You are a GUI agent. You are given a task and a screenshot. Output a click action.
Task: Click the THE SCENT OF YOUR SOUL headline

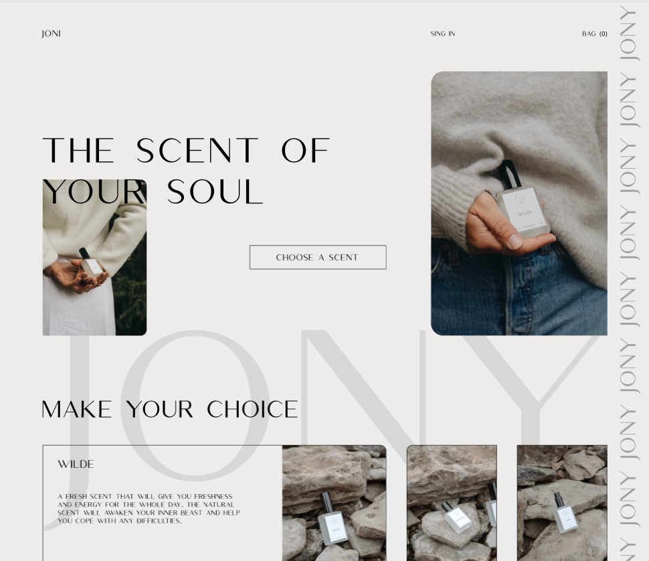186,171
